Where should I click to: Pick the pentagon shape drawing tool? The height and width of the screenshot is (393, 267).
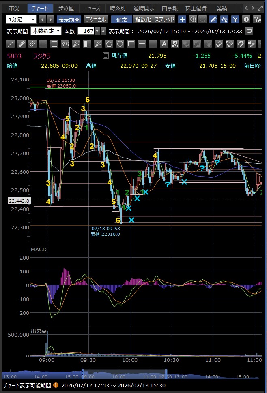tap(109, 44)
